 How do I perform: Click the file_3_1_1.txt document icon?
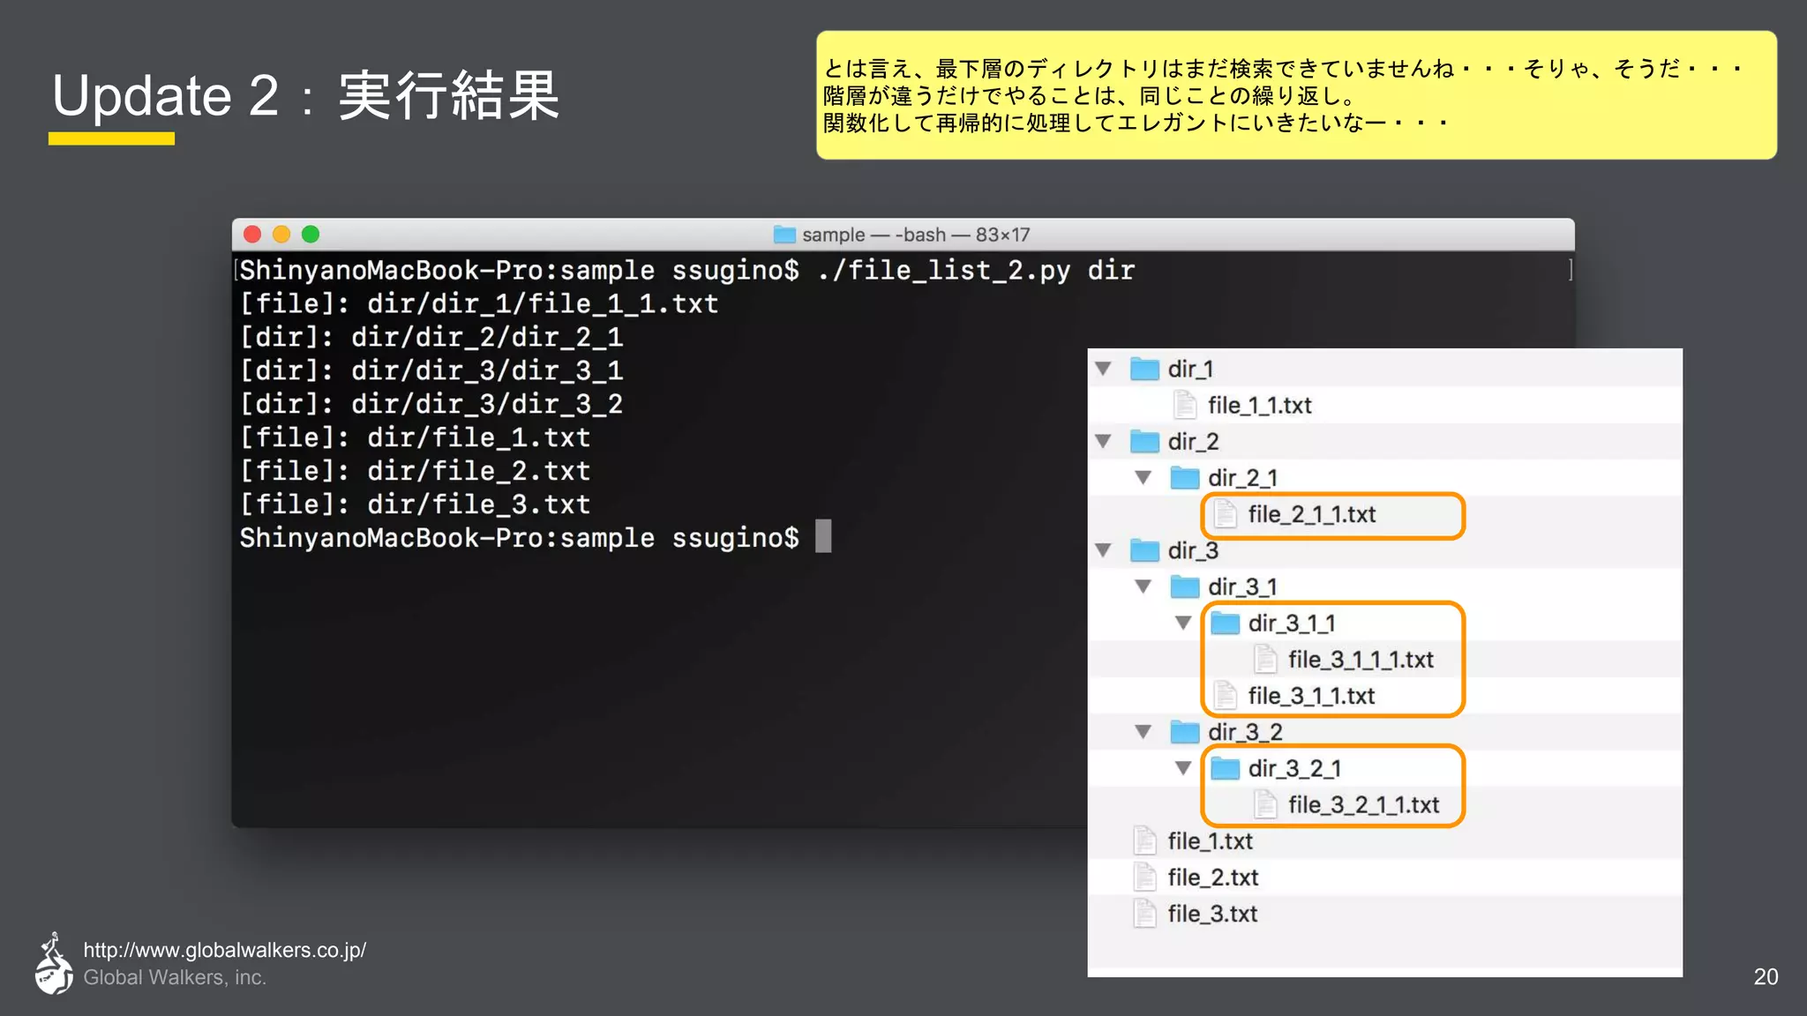tap(1226, 696)
